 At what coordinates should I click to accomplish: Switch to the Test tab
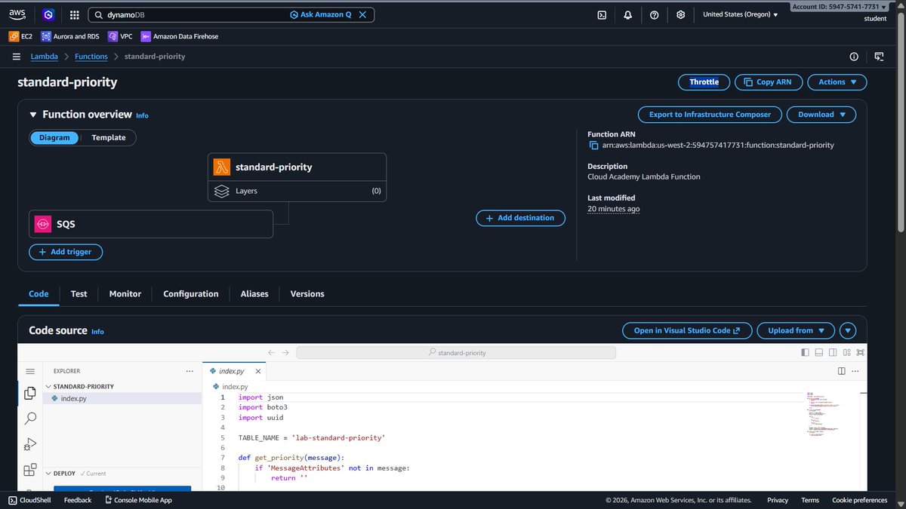point(79,294)
